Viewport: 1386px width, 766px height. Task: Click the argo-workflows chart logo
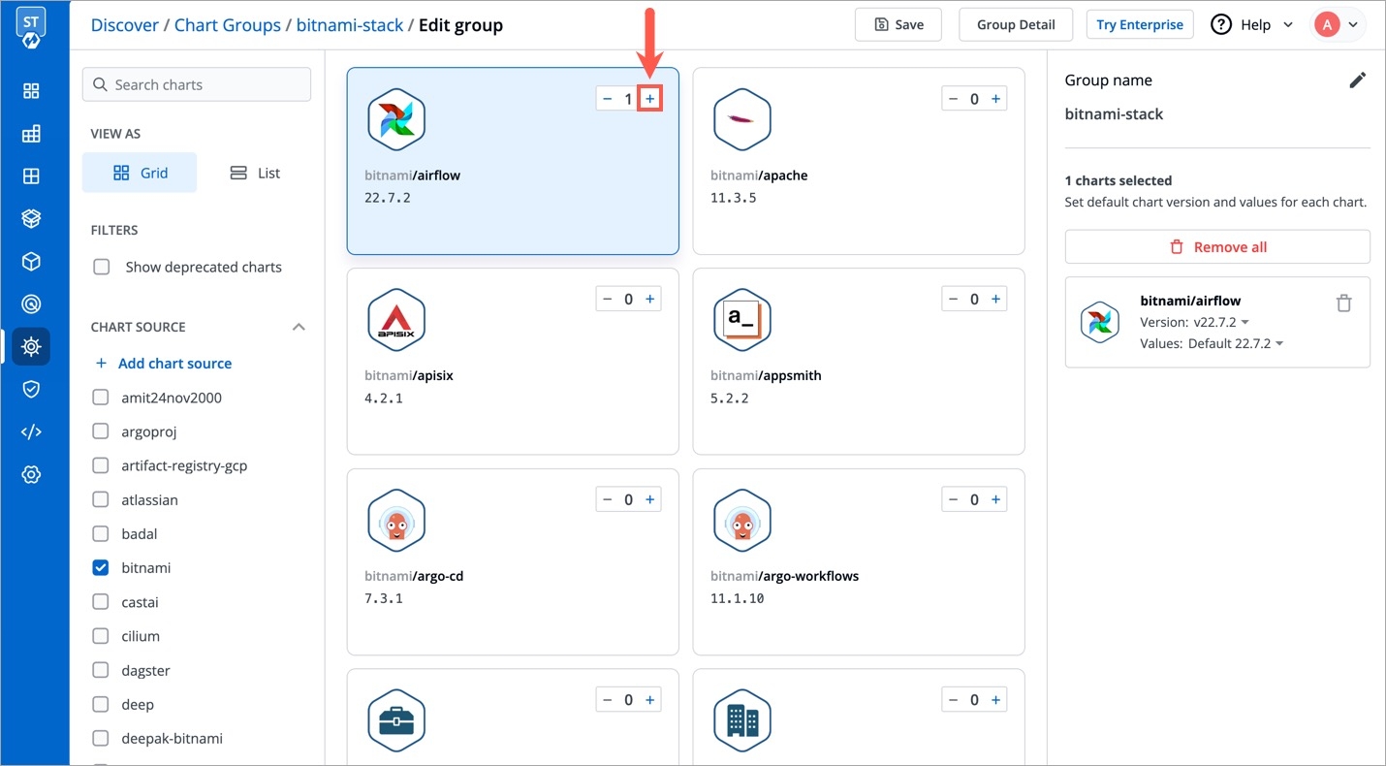[x=742, y=520]
